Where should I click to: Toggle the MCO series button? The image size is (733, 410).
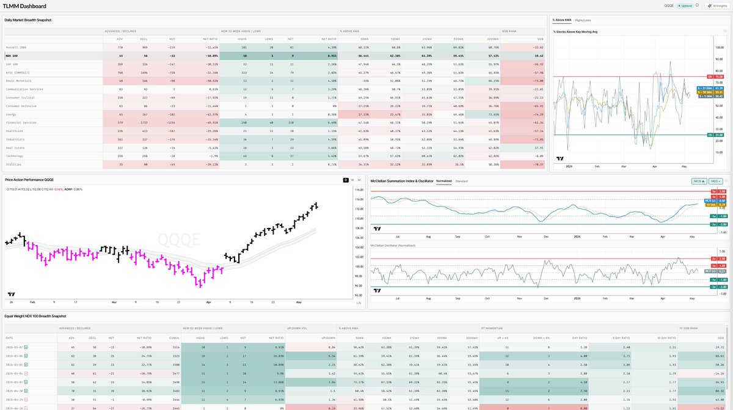(x=716, y=181)
